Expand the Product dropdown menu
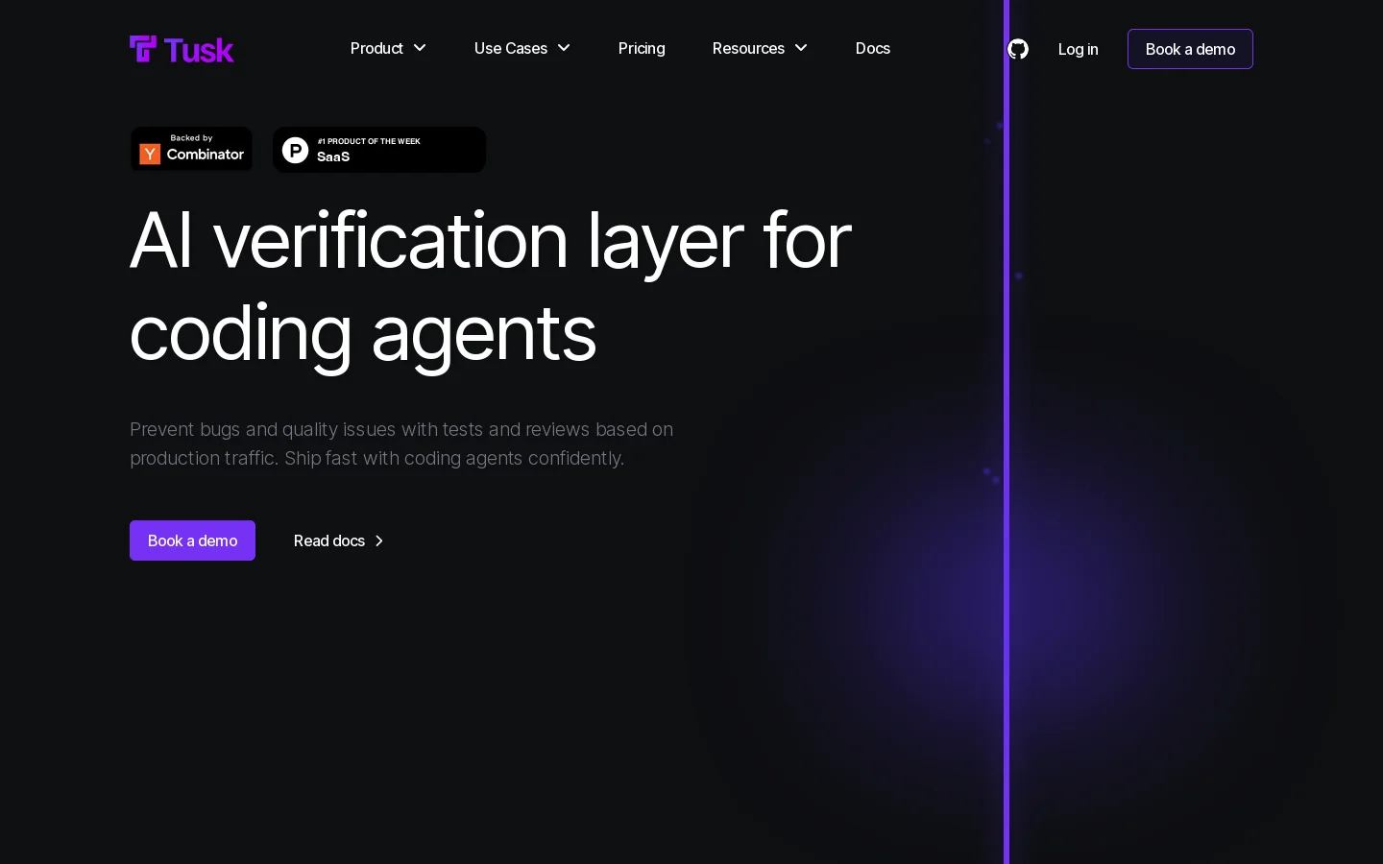 click(x=388, y=48)
